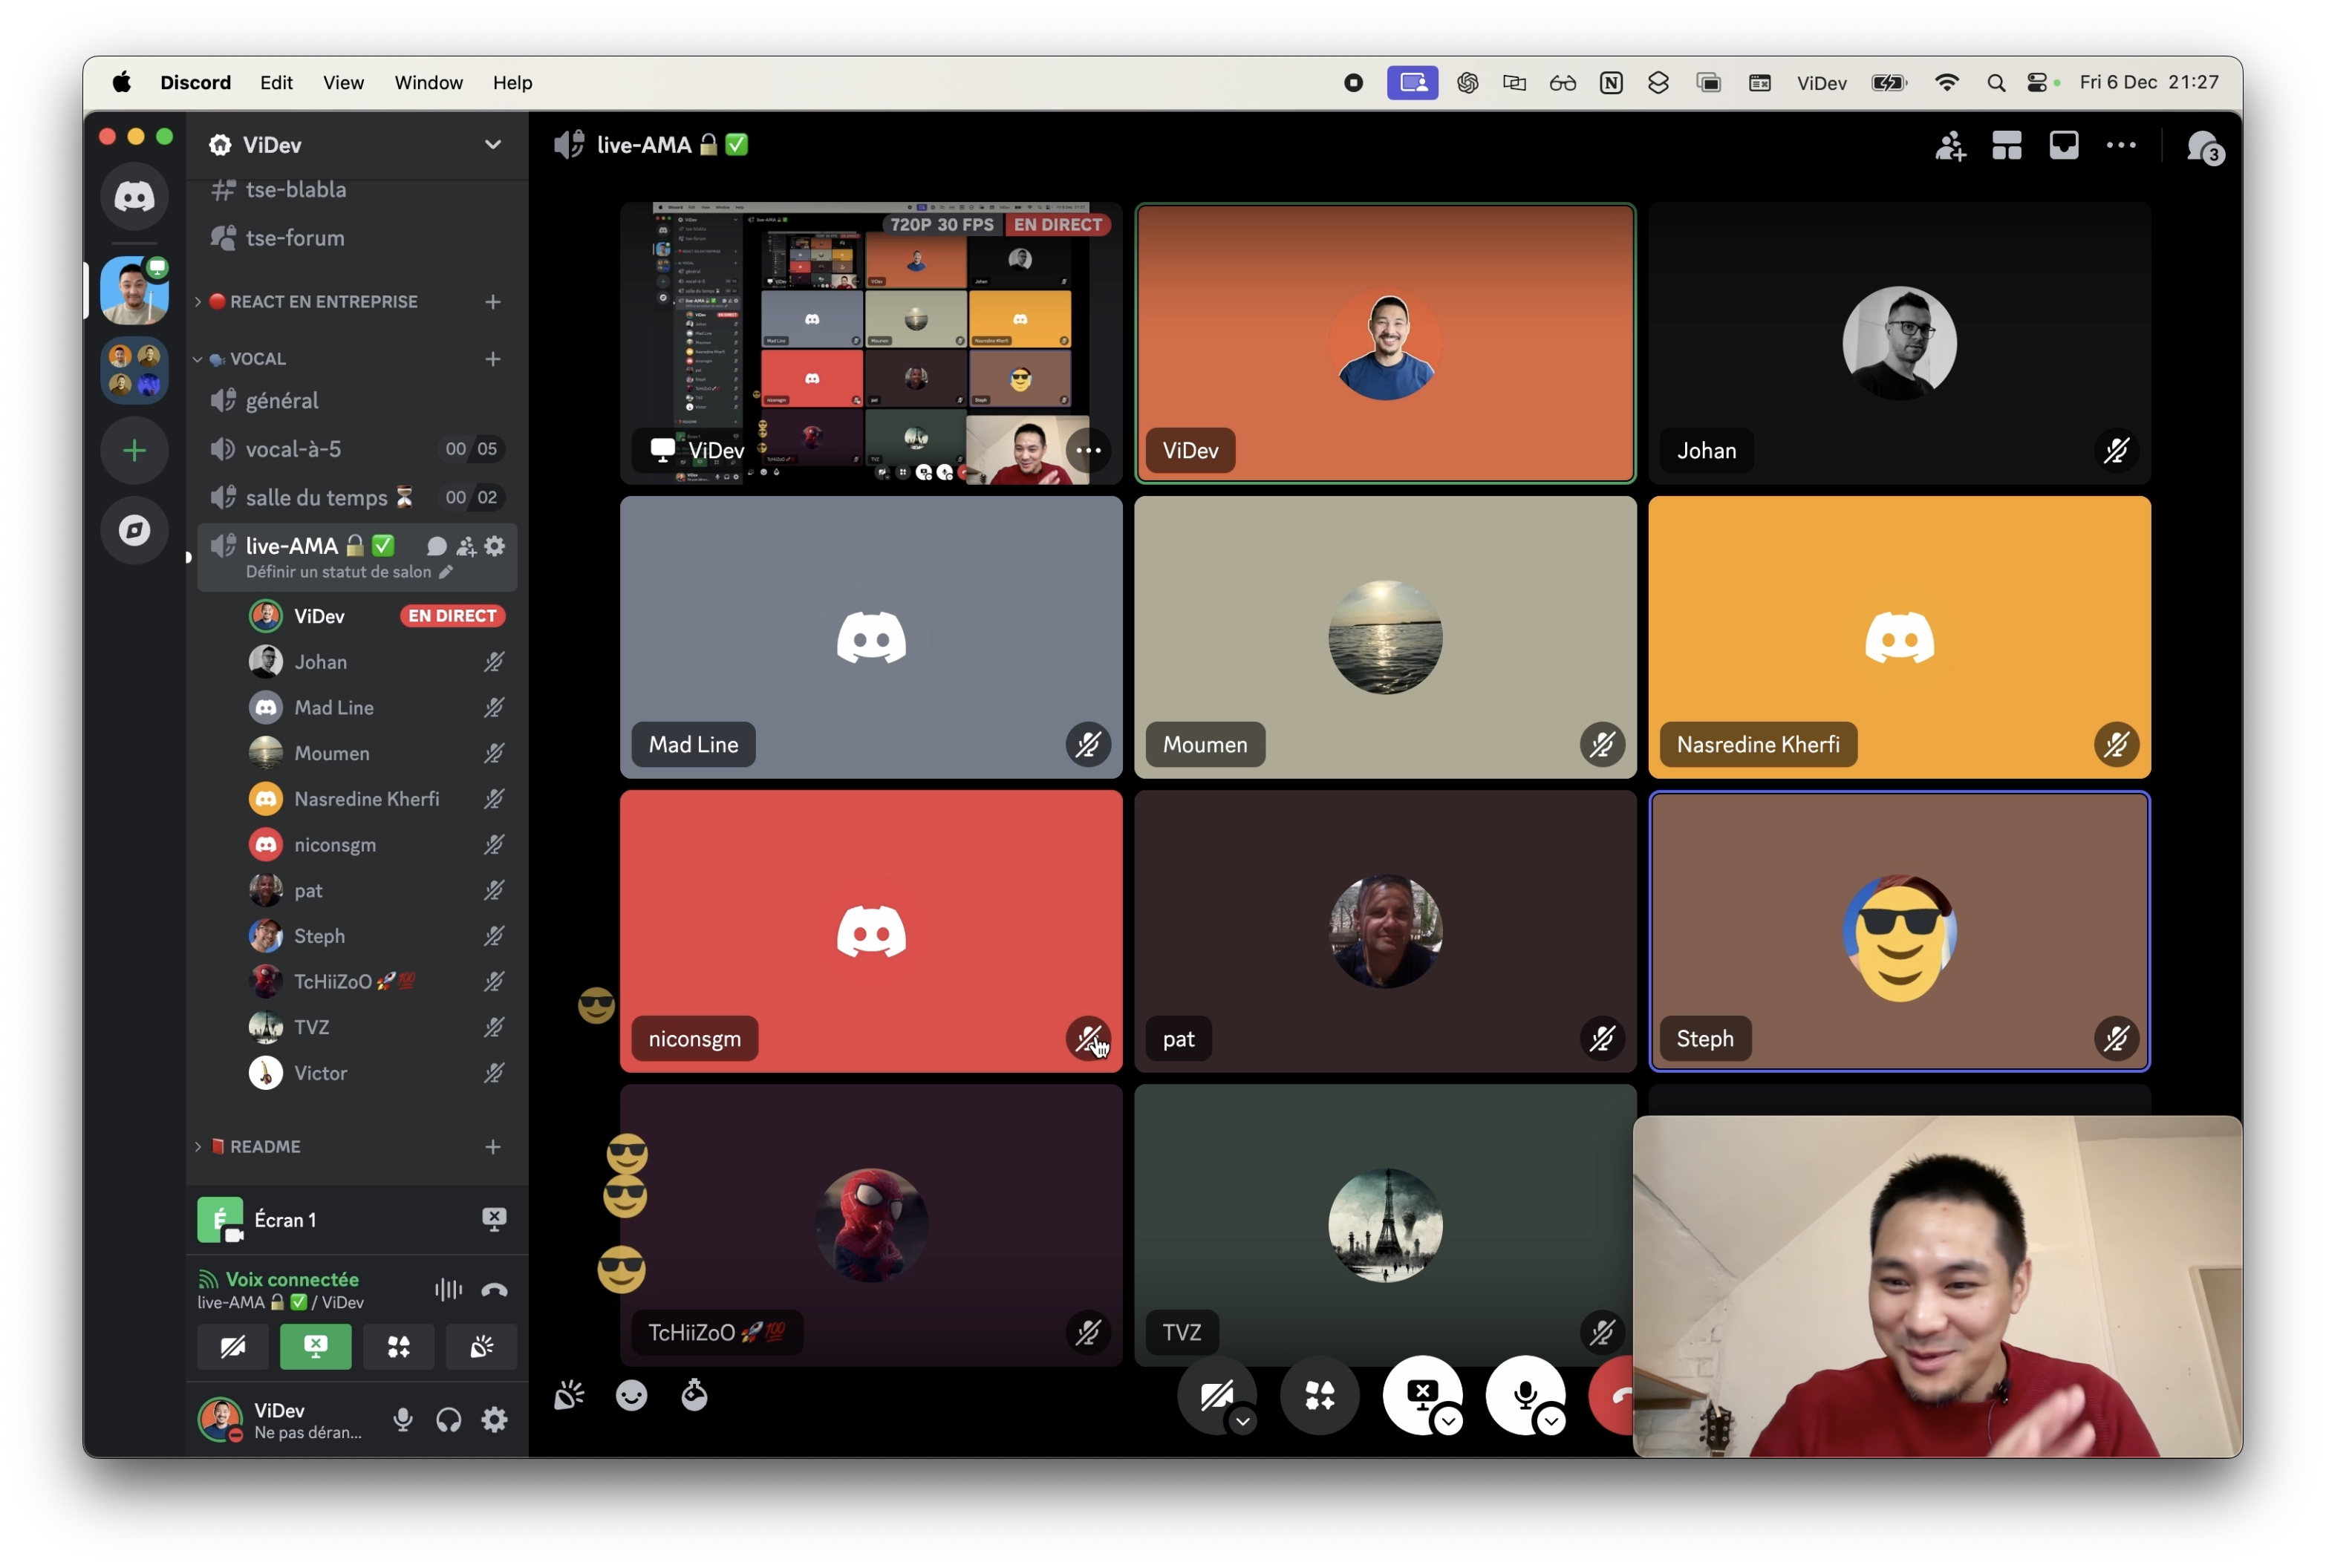Mute microphone next to ViDev username

403,1419
